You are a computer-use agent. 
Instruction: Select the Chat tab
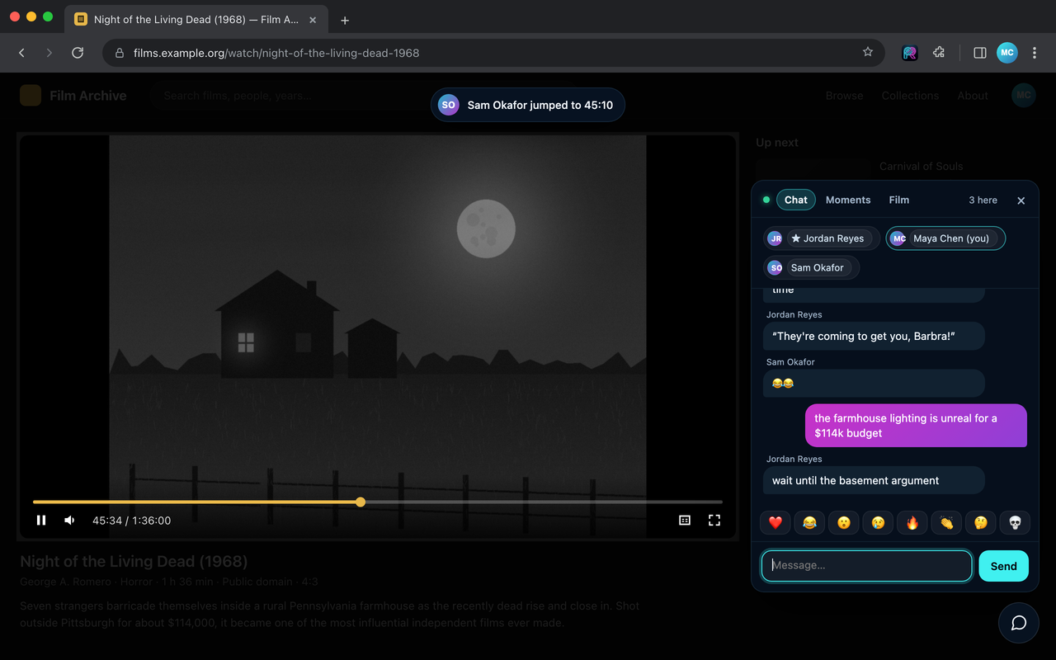point(796,200)
